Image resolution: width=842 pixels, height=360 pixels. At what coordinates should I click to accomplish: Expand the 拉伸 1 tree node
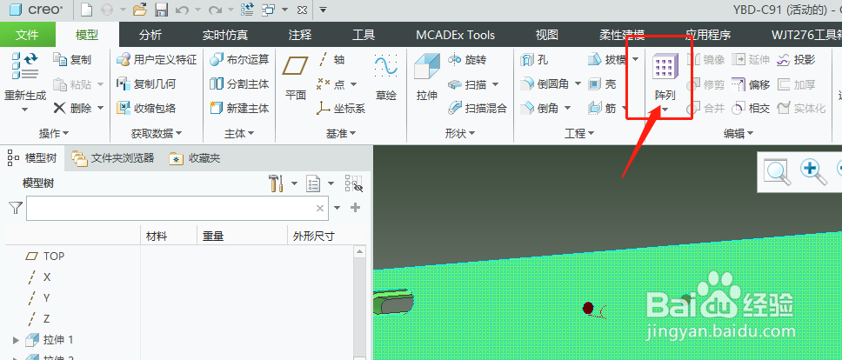pos(16,340)
